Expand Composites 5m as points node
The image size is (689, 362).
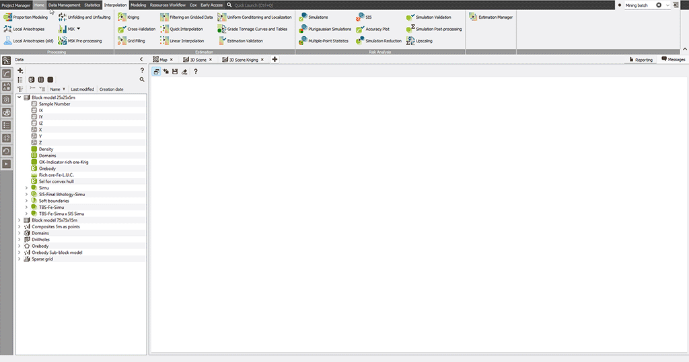tap(19, 227)
